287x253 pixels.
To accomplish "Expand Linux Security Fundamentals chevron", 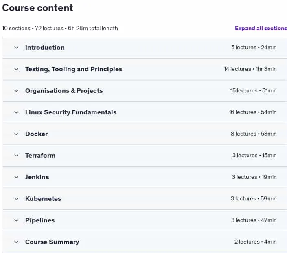I will (16, 112).
